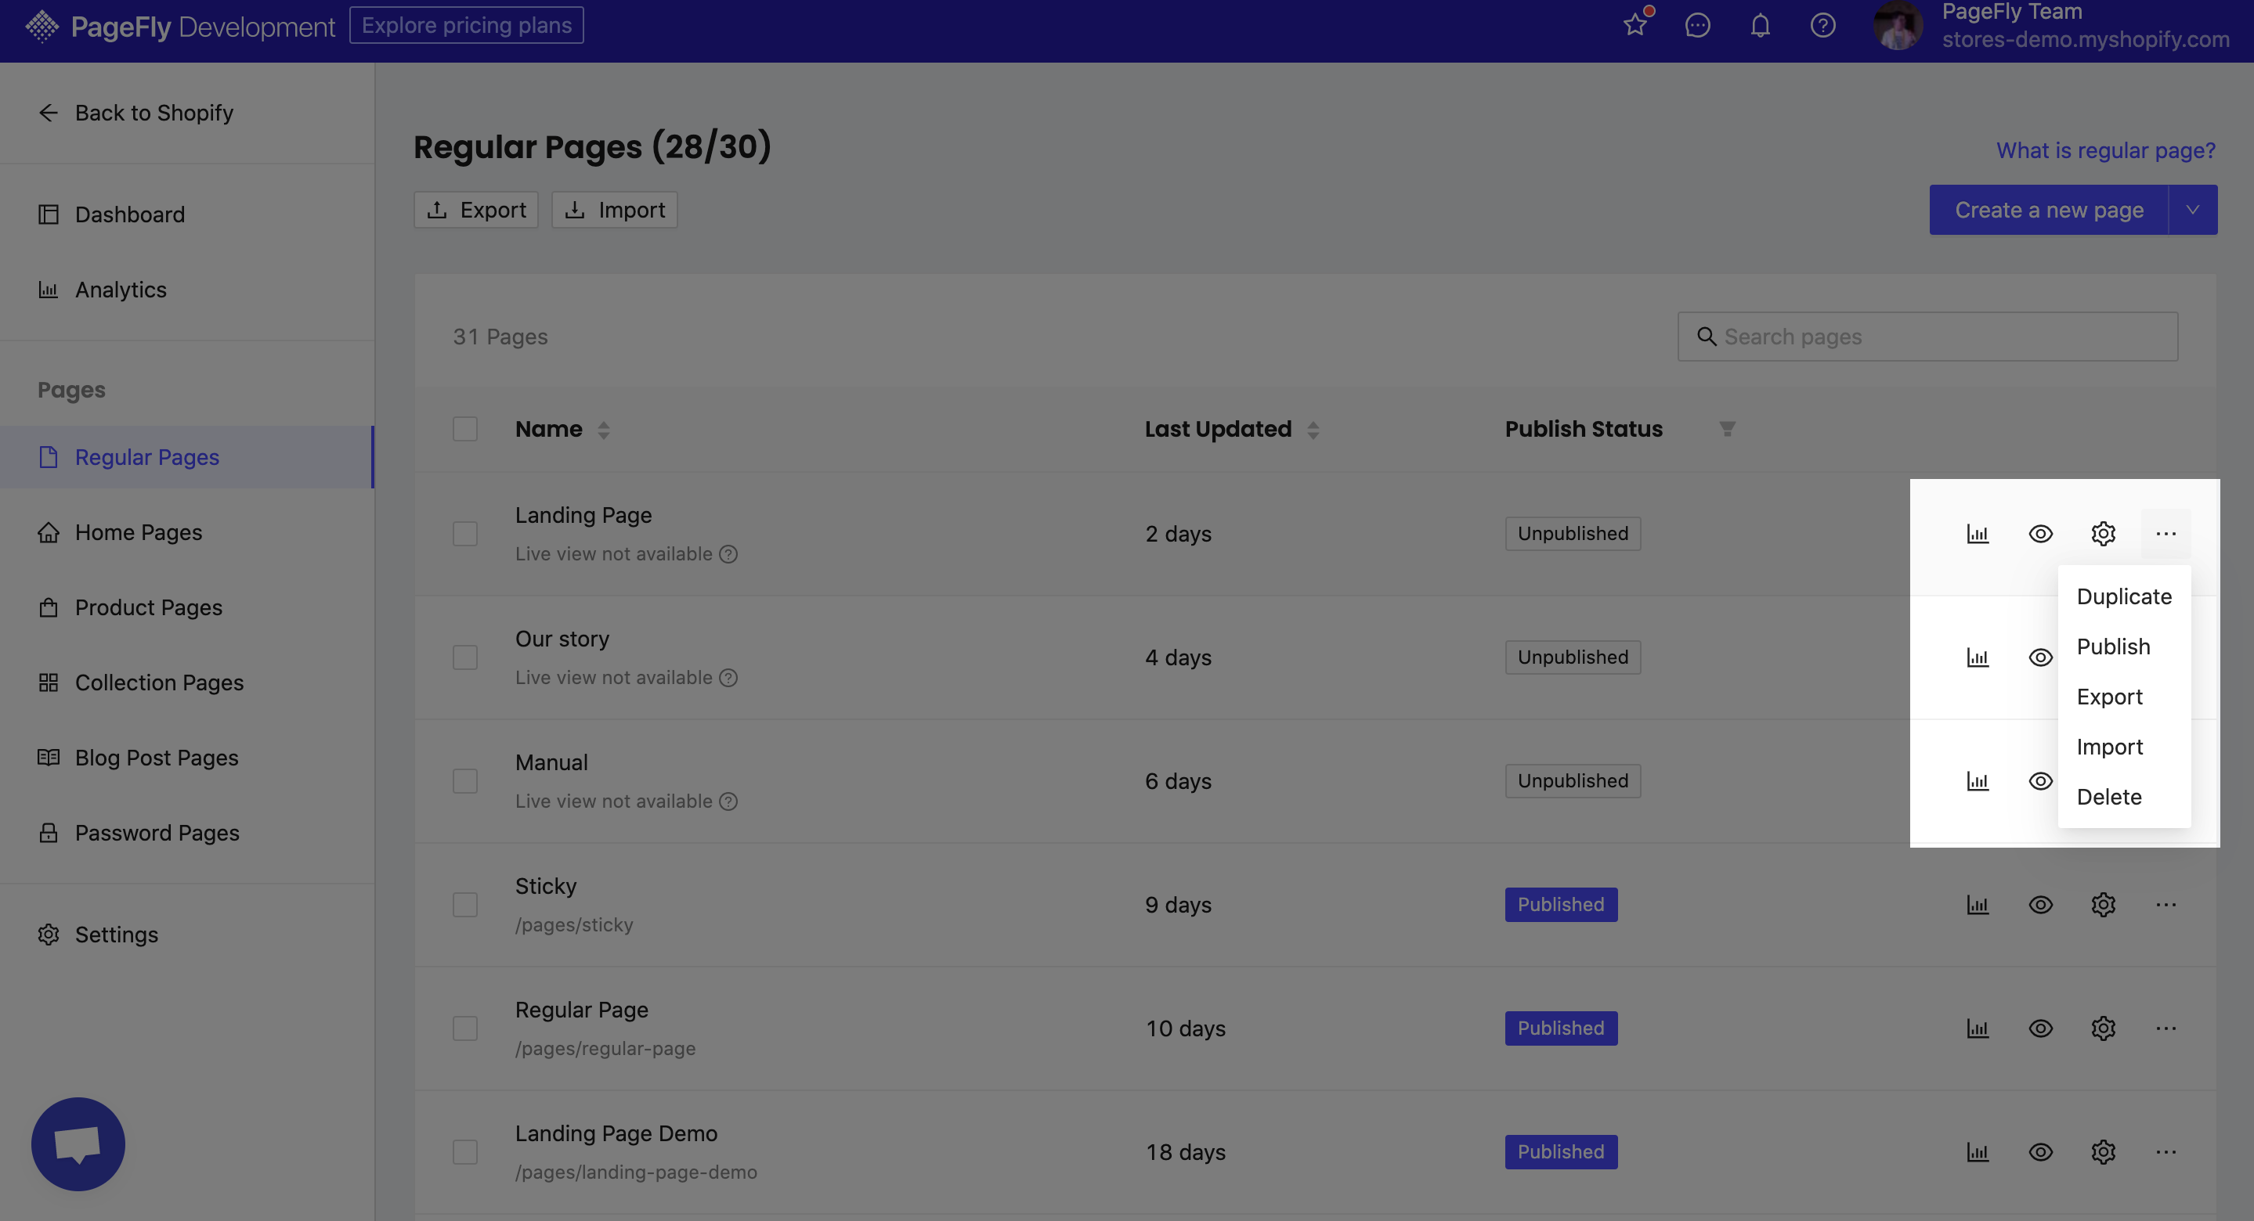Open Blog Post Pages in sidebar
2254x1221 pixels.
(x=187, y=758)
